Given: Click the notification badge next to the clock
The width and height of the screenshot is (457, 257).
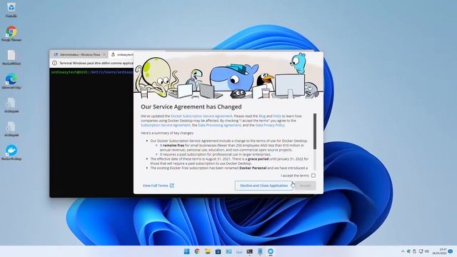Looking at the screenshot, I should tap(451, 251).
